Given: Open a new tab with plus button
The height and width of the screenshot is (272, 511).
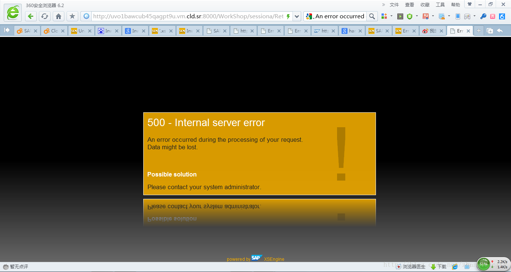Looking at the screenshot, I should 479,31.
